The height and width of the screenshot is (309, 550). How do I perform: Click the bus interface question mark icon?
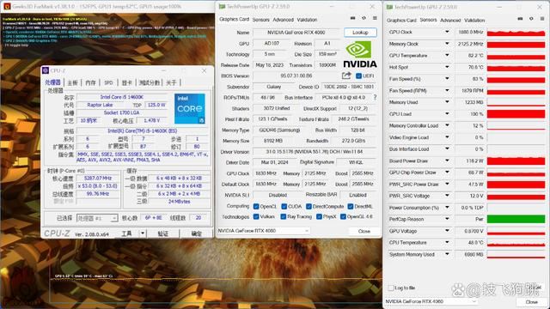pyautogui.click(x=375, y=97)
